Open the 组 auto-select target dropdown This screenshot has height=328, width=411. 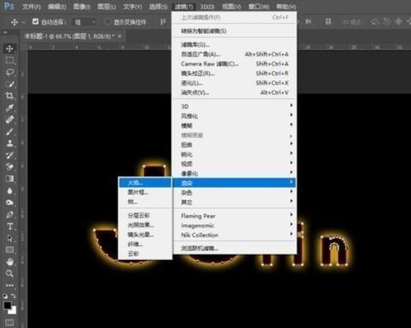tap(84, 22)
